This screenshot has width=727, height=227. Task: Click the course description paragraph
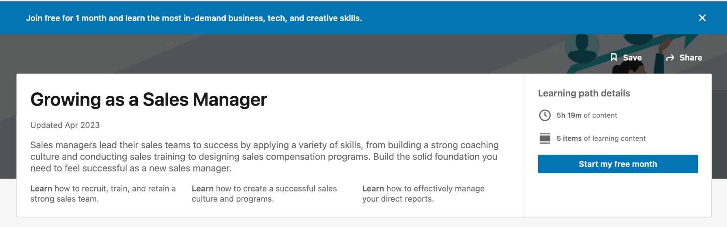coord(264,157)
